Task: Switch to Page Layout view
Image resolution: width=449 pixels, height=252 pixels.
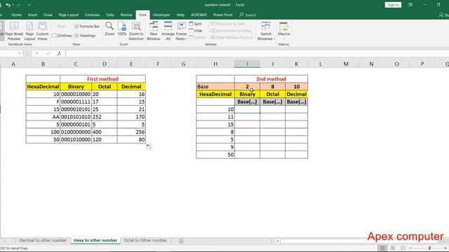Action: (29, 31)
